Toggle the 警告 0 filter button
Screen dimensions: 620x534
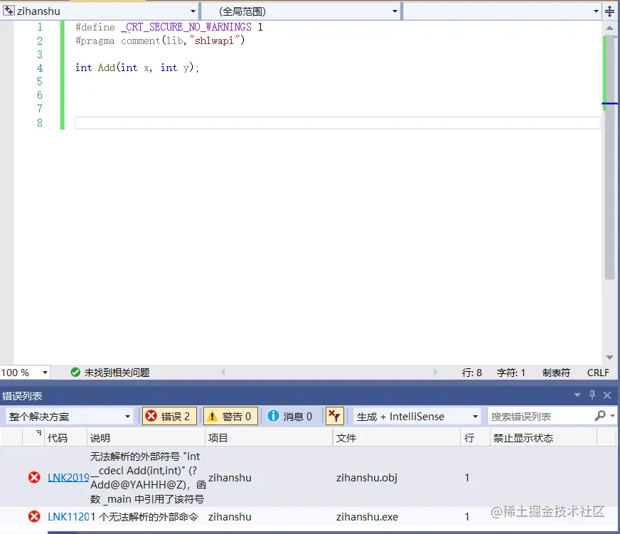[x=230, y=417]
